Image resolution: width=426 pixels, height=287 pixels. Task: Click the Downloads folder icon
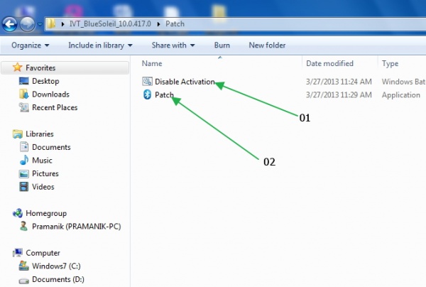tap(24, 94)
